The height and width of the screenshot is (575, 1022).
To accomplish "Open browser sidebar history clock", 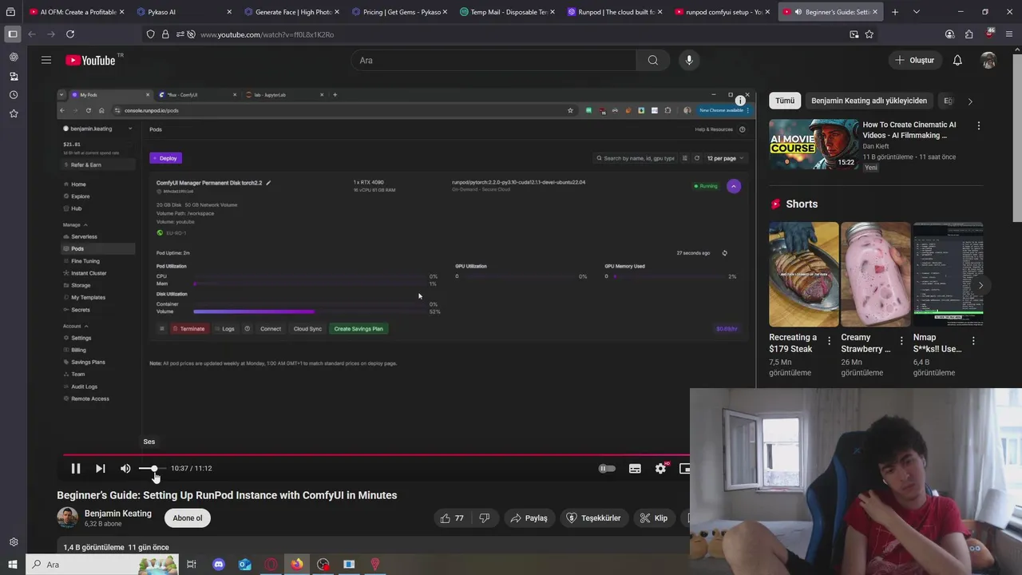I will (14, 95).
